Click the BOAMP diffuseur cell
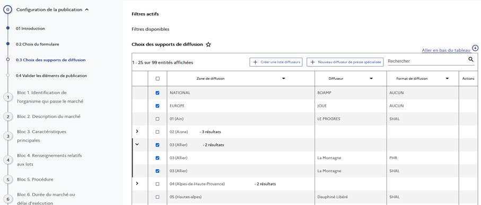 click(351, 93)
